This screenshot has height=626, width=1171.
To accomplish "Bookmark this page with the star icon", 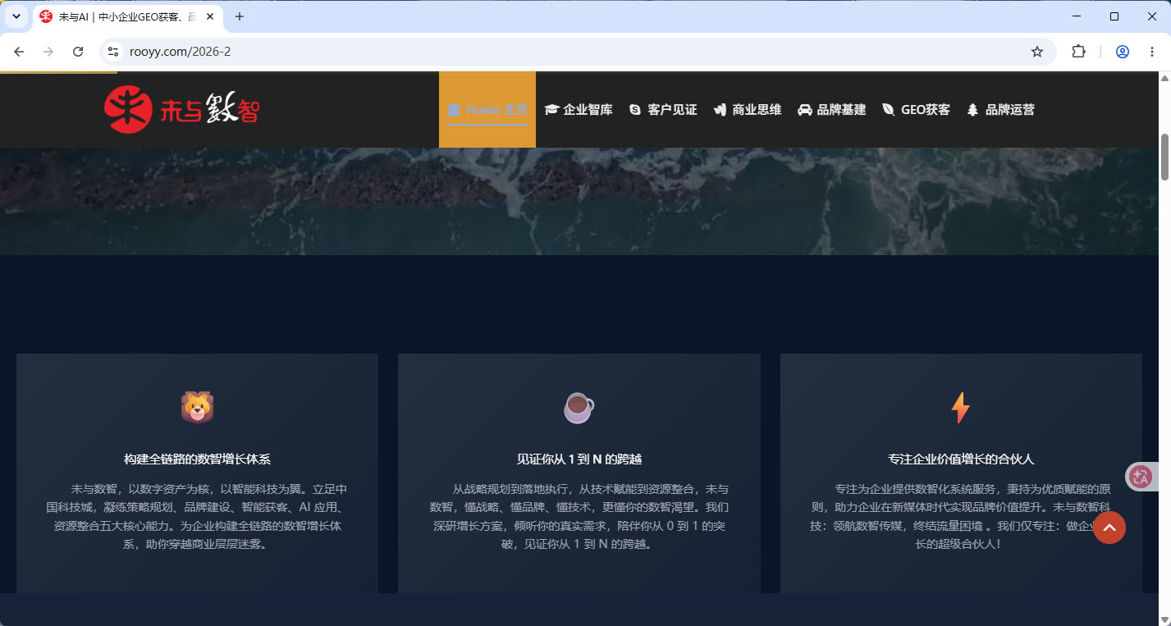I will 1037,52.
